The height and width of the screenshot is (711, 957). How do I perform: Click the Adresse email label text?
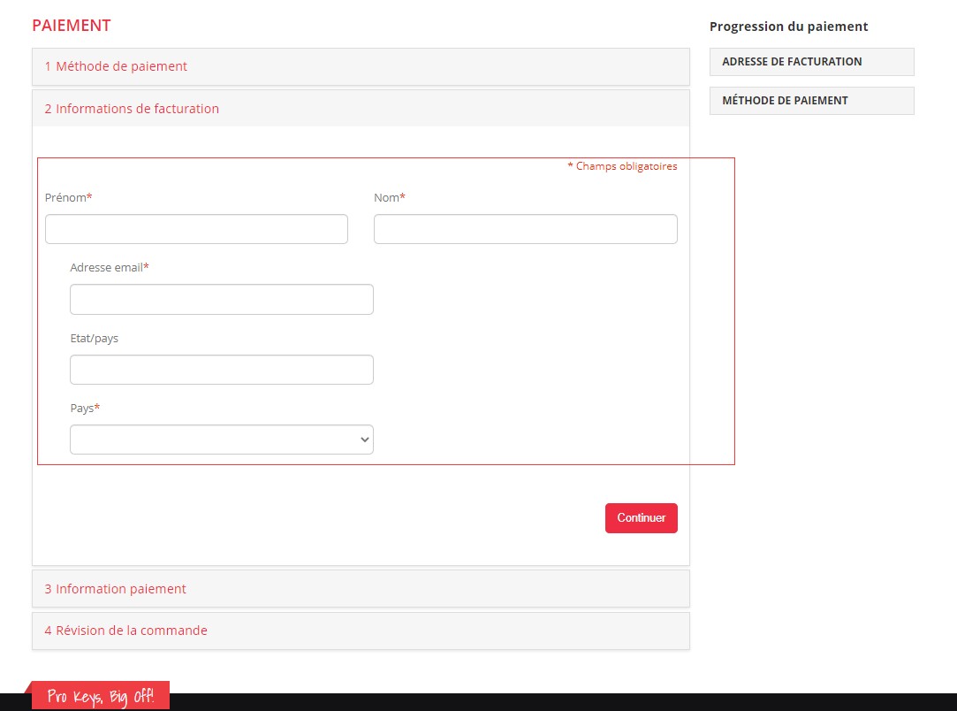click(x=107, y=268)
